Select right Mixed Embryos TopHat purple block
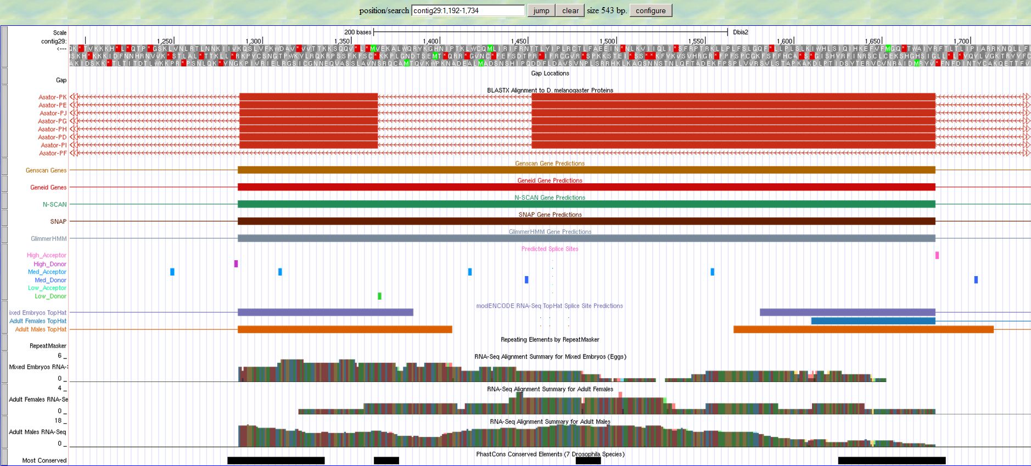 tap(848, 312)
